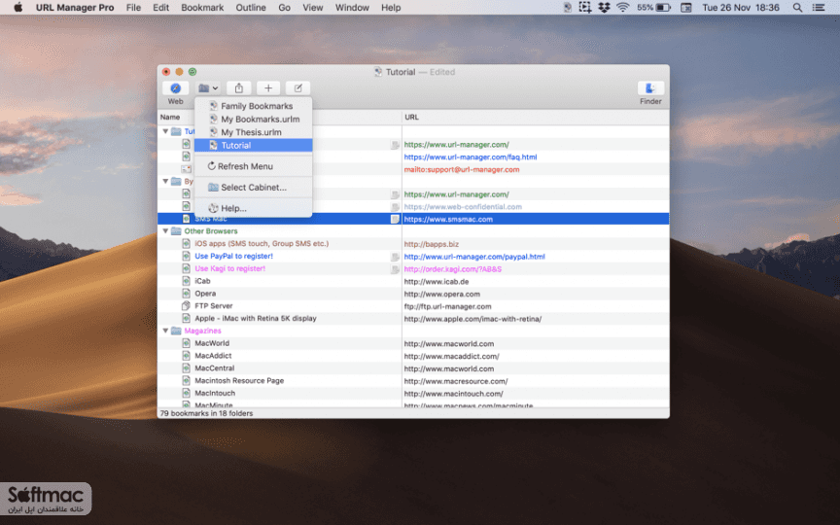Click the bookmark icon next to MacCentral
This screenshot has width=840, height=525.
(186, 368)
